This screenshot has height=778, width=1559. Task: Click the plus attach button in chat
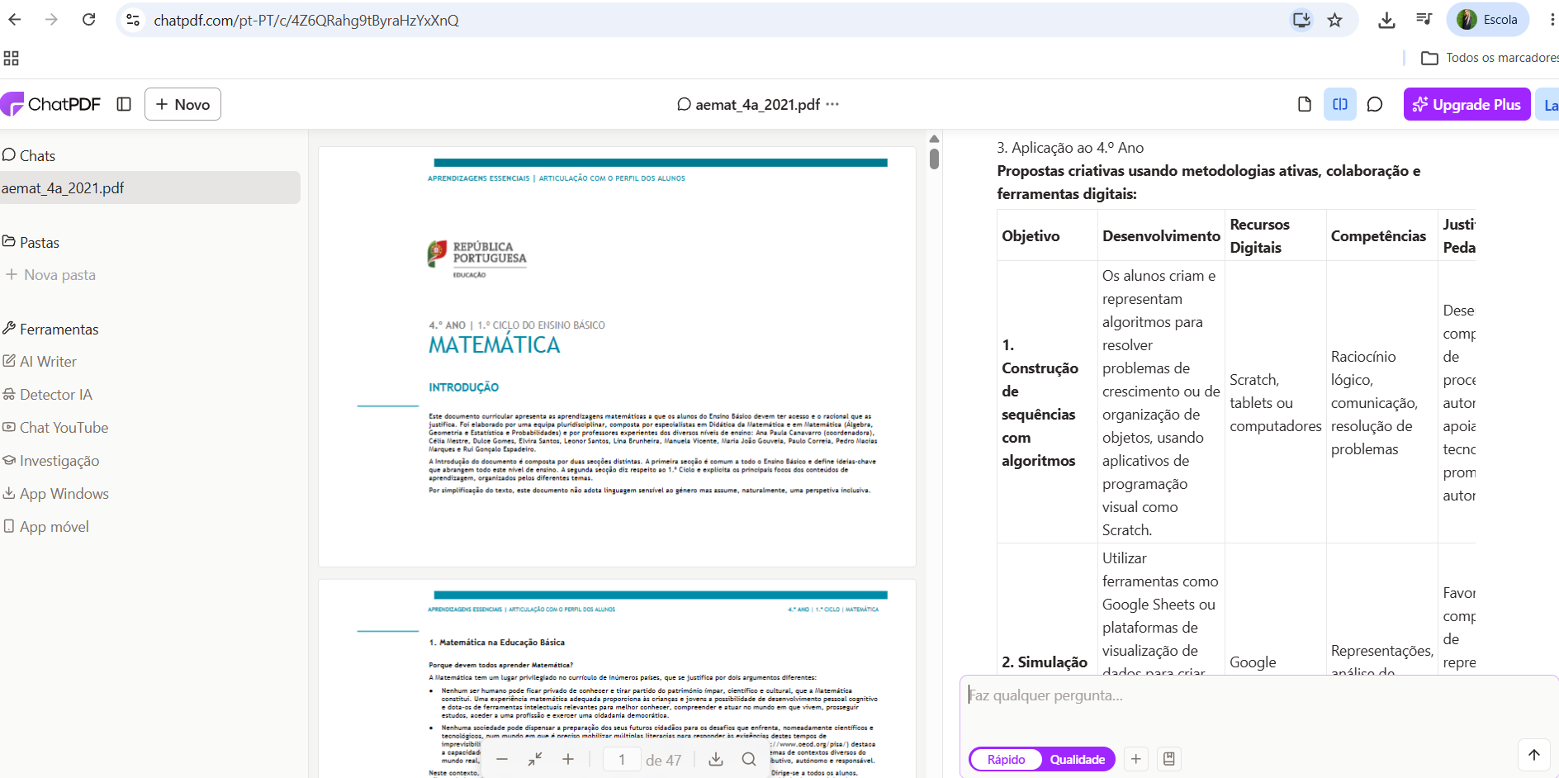(1136, 759)
